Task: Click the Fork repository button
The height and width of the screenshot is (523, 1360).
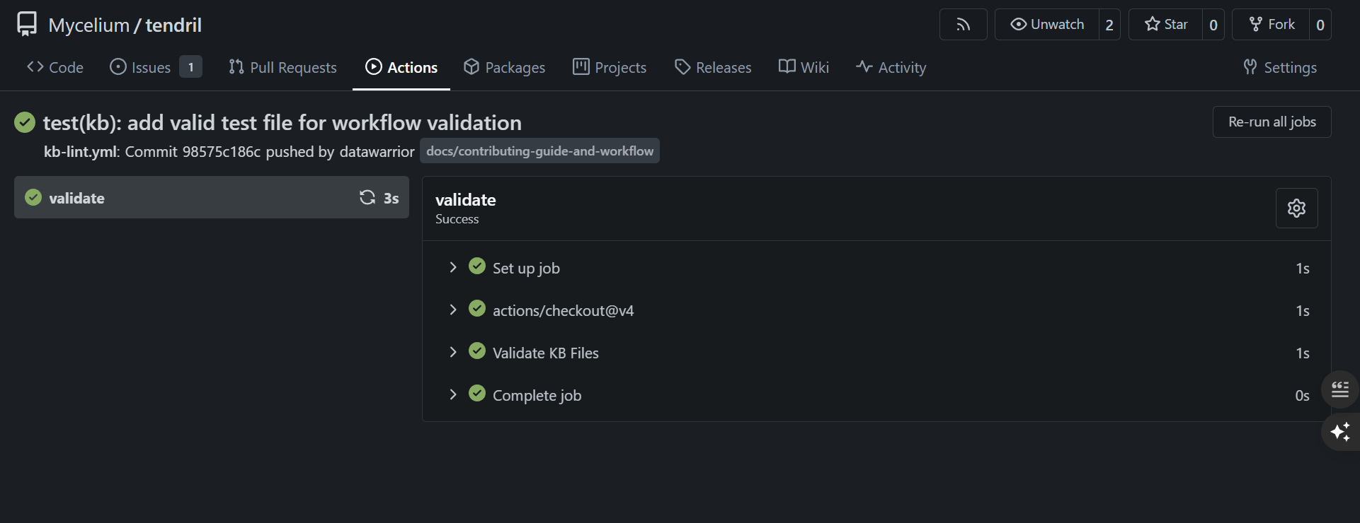Action: pos(1272,25)
